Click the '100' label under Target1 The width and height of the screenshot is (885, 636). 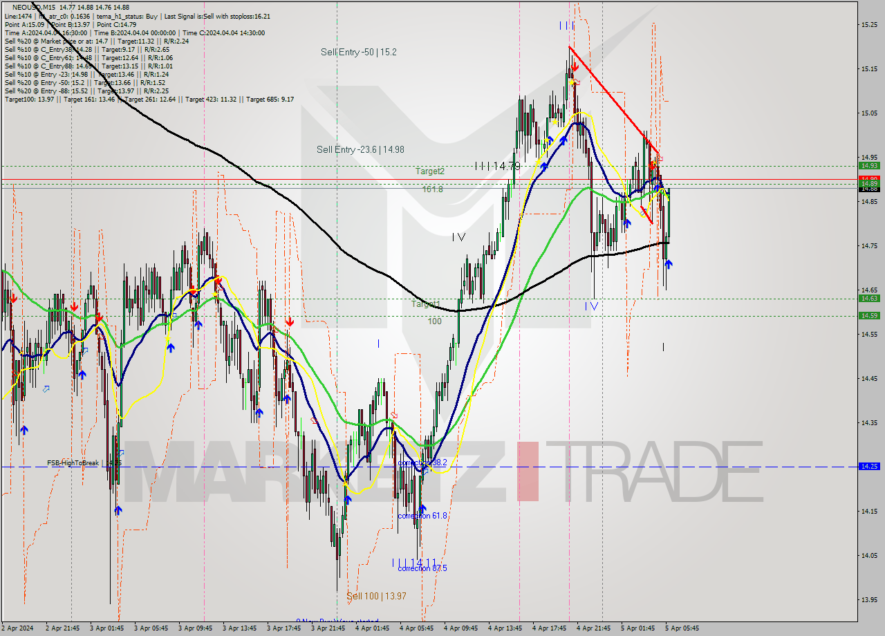(434, 321)
